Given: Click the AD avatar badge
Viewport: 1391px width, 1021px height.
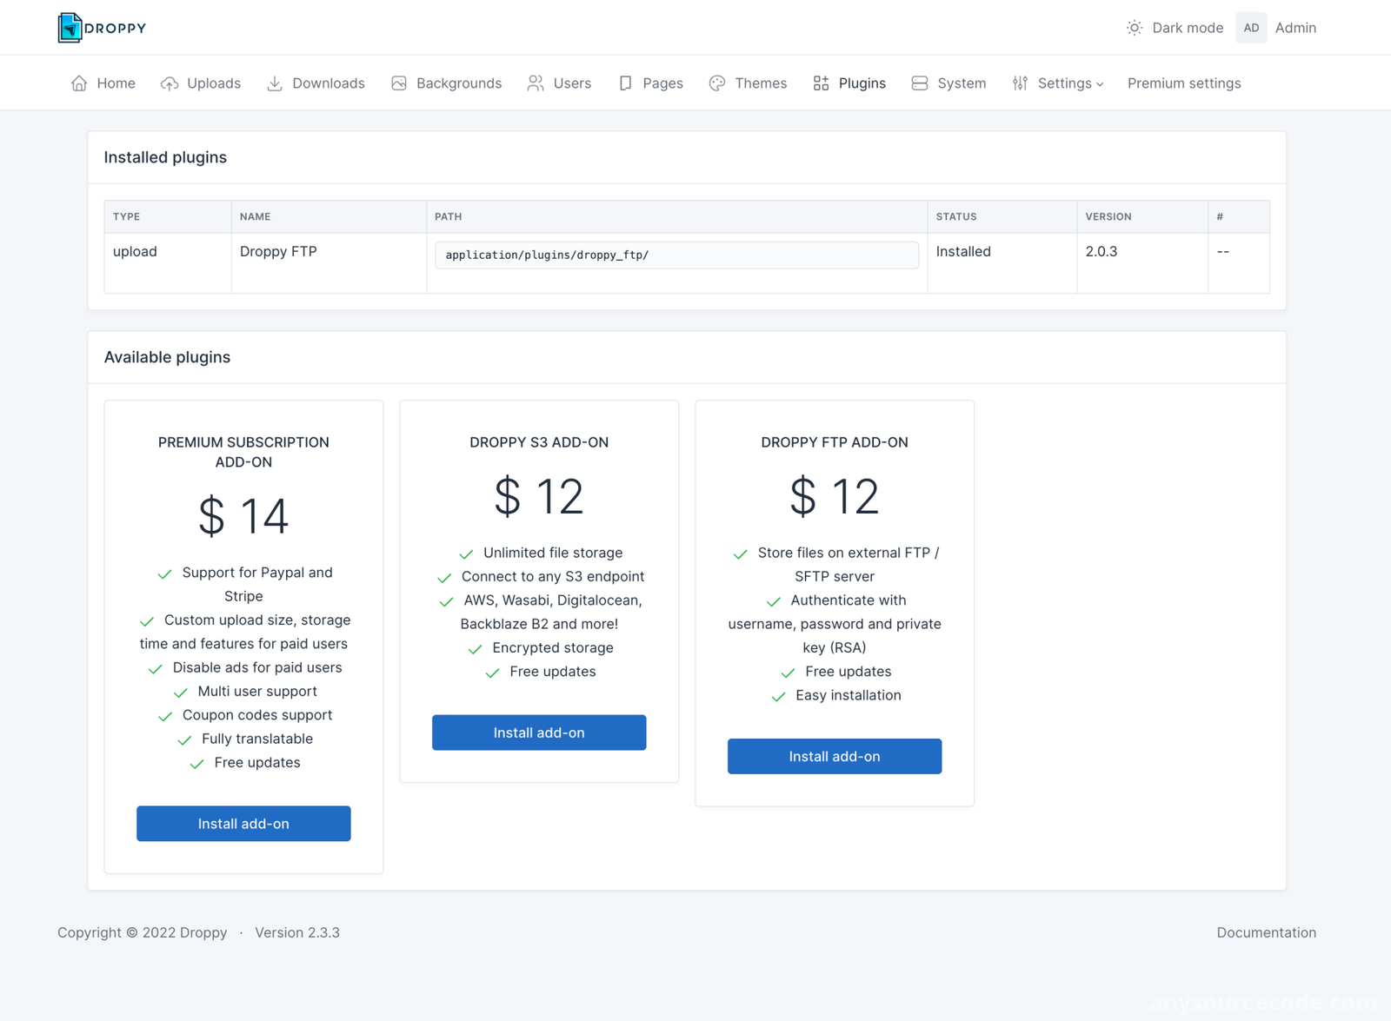Looking at the screenshot, I should coord(1251,28).
